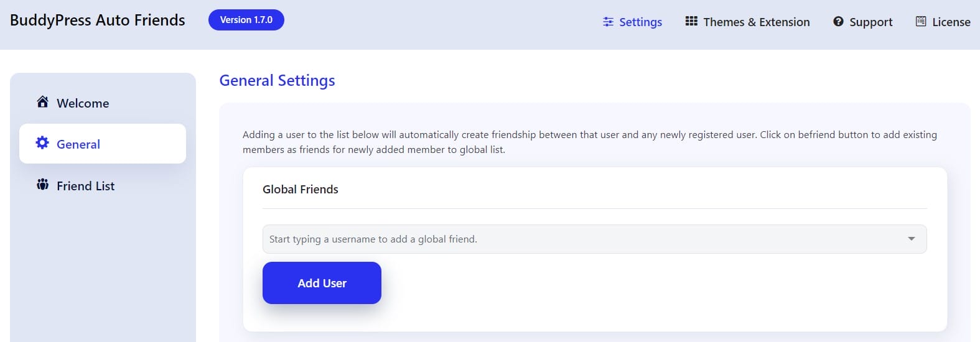Click the General gear icon
Viewport: 980px width, 342px height.
[x=42, y=143]
